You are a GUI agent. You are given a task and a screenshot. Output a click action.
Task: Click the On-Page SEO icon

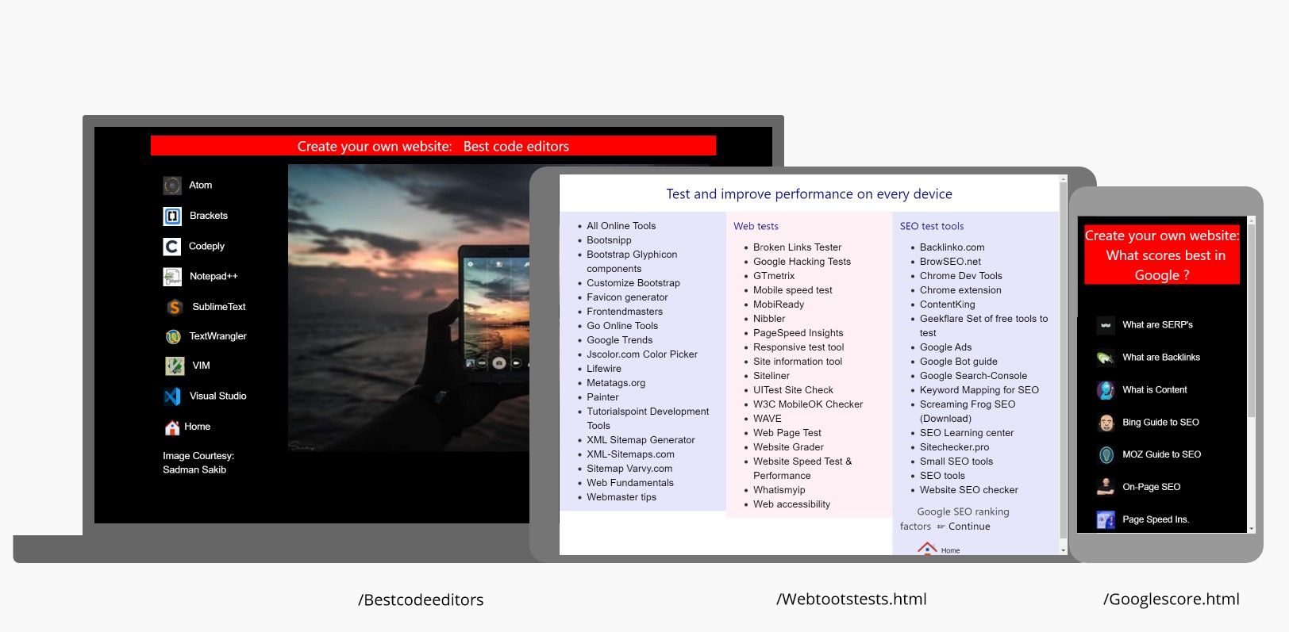1106,487
